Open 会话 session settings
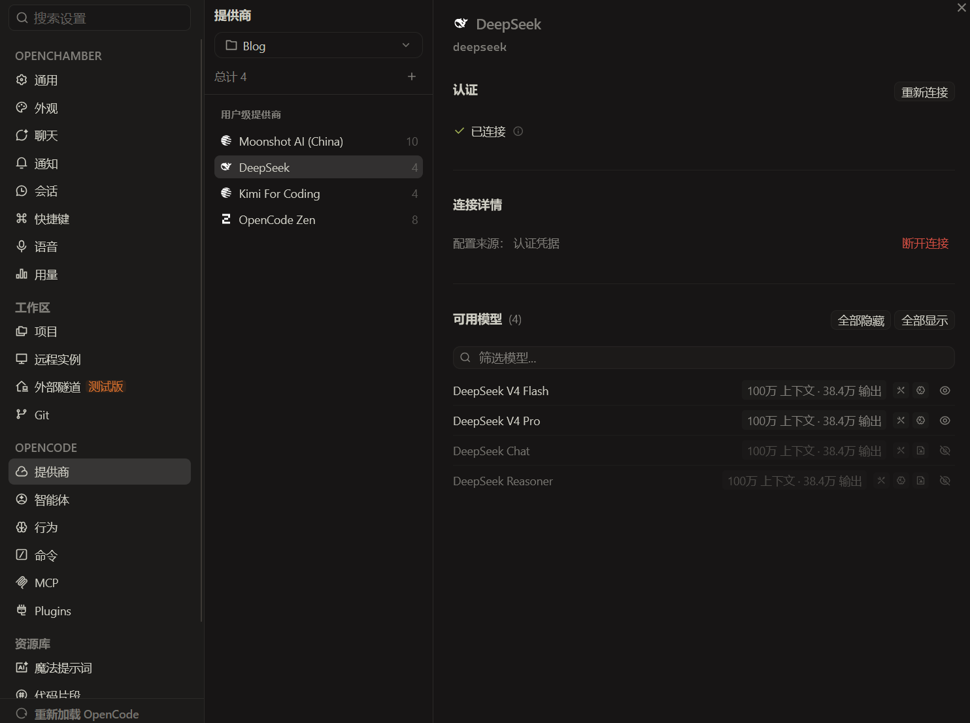970x723 pixels. tap(99, 191)
